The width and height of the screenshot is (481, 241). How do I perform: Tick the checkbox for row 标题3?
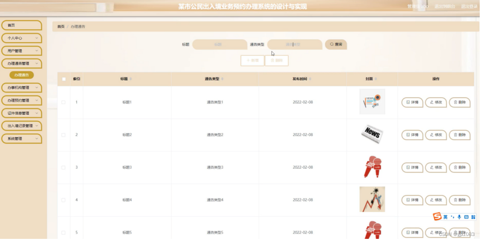(63, 167)
